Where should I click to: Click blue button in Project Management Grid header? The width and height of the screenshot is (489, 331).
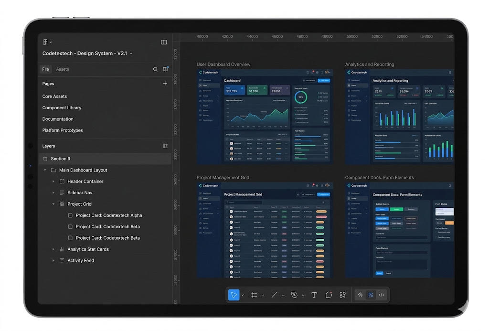324,194
